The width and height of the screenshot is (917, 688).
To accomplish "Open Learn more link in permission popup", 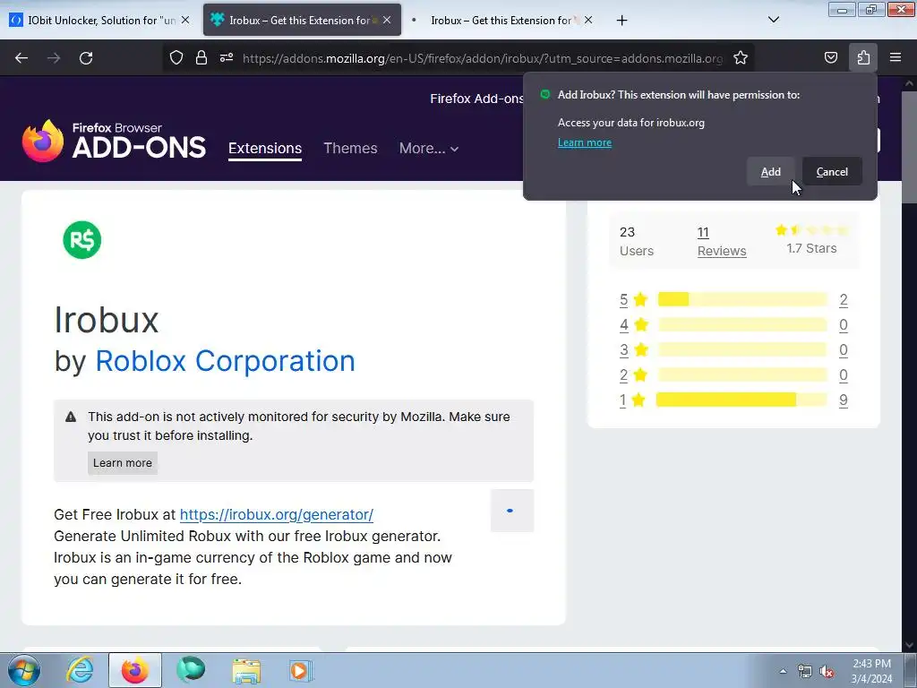I will [584, 142].
